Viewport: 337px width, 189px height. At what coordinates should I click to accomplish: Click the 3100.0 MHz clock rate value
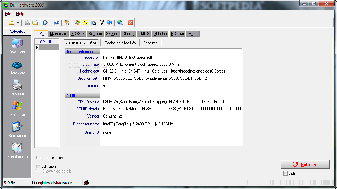point(141,64)
